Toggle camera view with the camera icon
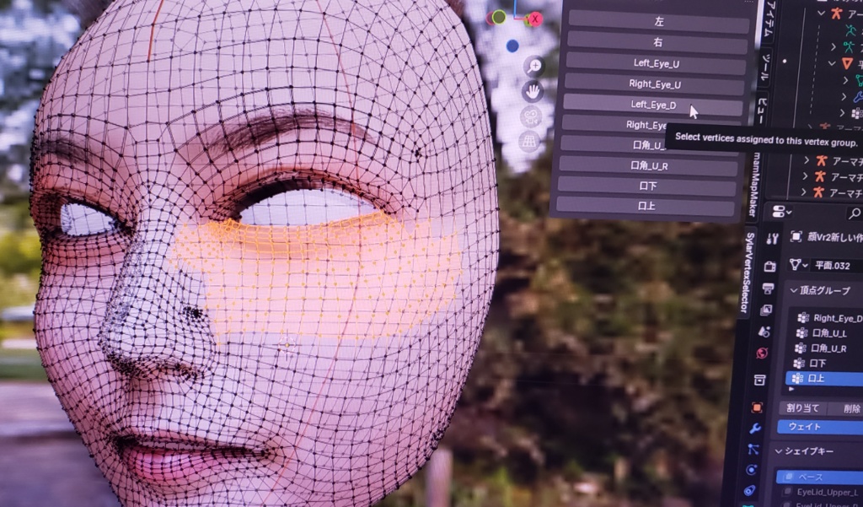The height and width of the screenshot is (507, 863). tap(531, 116)
